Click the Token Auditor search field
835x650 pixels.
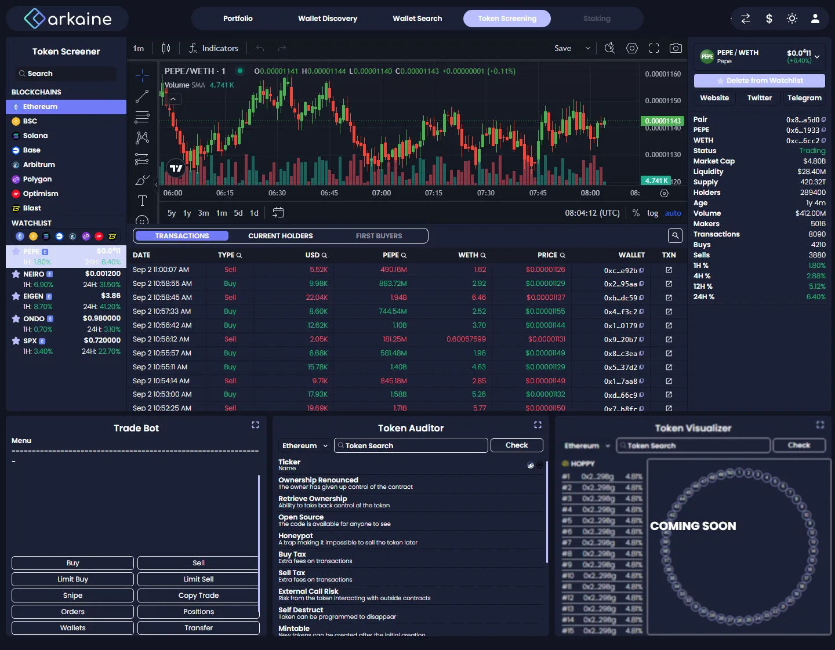(x=411, y=445)
